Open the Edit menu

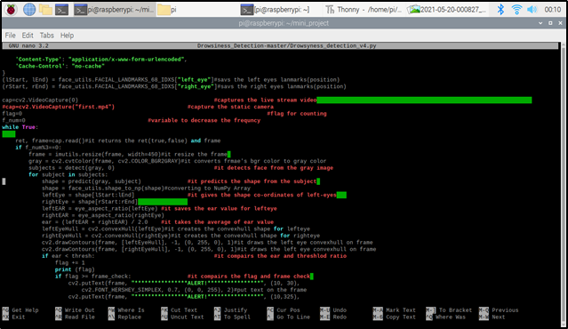pos(28,36)
